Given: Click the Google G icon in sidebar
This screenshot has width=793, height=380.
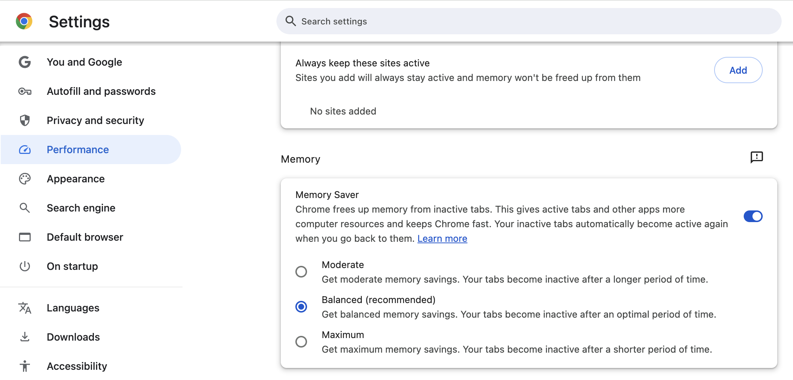Looking at the screenshot, I should click(25, 62).
